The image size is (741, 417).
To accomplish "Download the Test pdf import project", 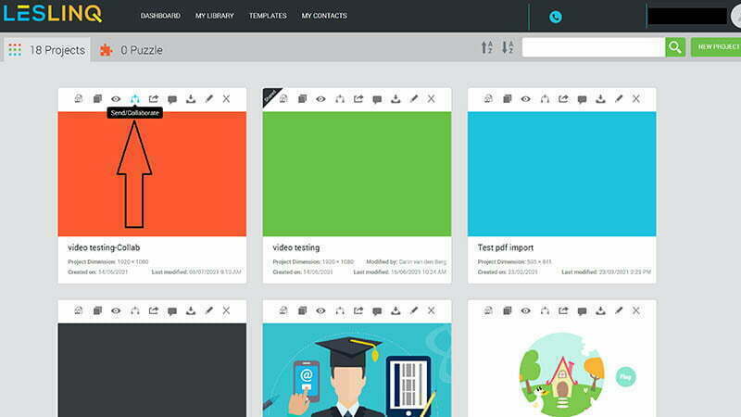I will [600, 99].
